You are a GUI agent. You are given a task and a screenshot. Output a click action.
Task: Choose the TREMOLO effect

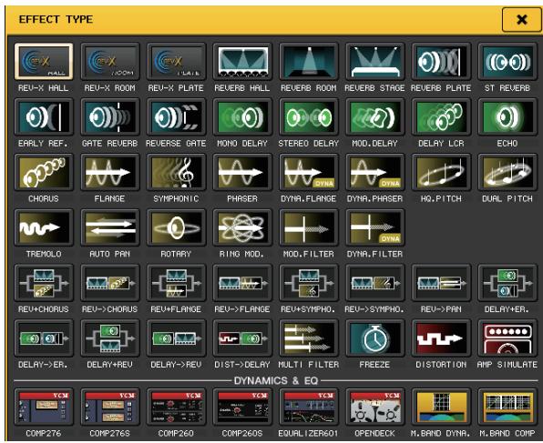click(x=44, y=227)
